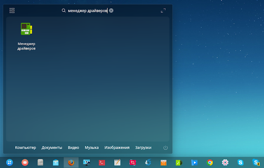Click the power button in launcher

pos(165,148)
